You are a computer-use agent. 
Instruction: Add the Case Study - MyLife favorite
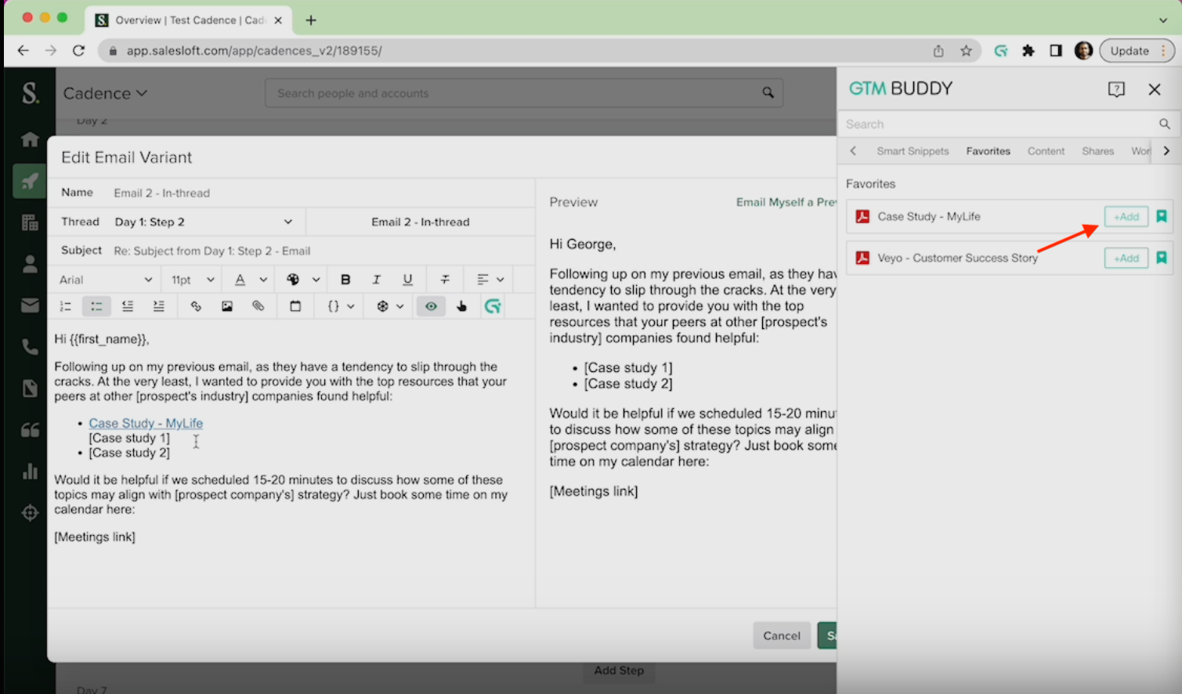pyautogui.click(x=1126, y=216)
